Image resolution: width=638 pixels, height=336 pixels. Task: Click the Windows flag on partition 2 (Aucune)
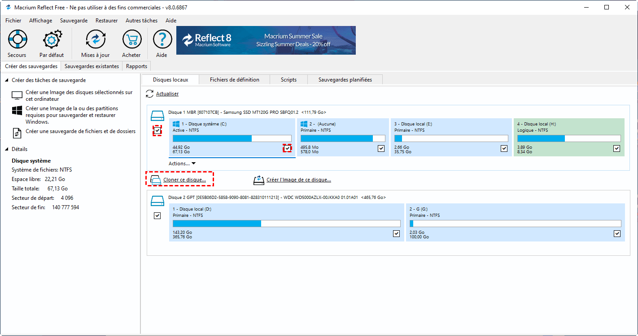[x=304, y=124]
